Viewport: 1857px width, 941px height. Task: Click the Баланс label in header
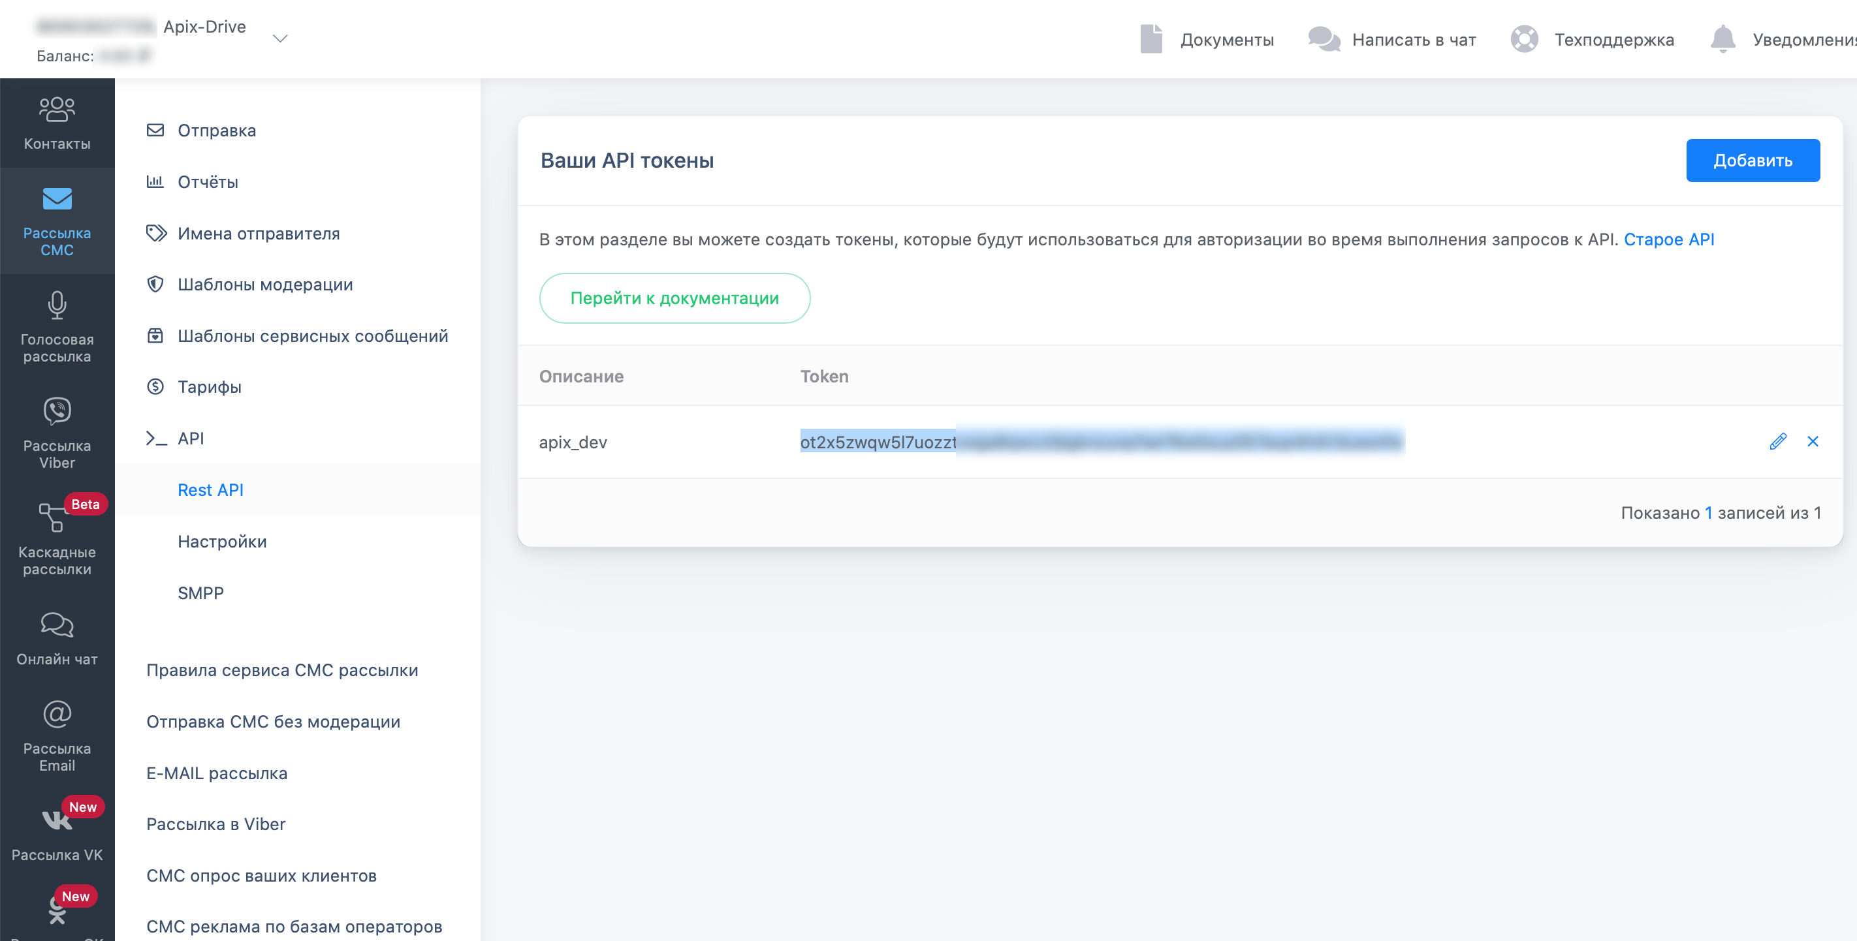[65, 56]
